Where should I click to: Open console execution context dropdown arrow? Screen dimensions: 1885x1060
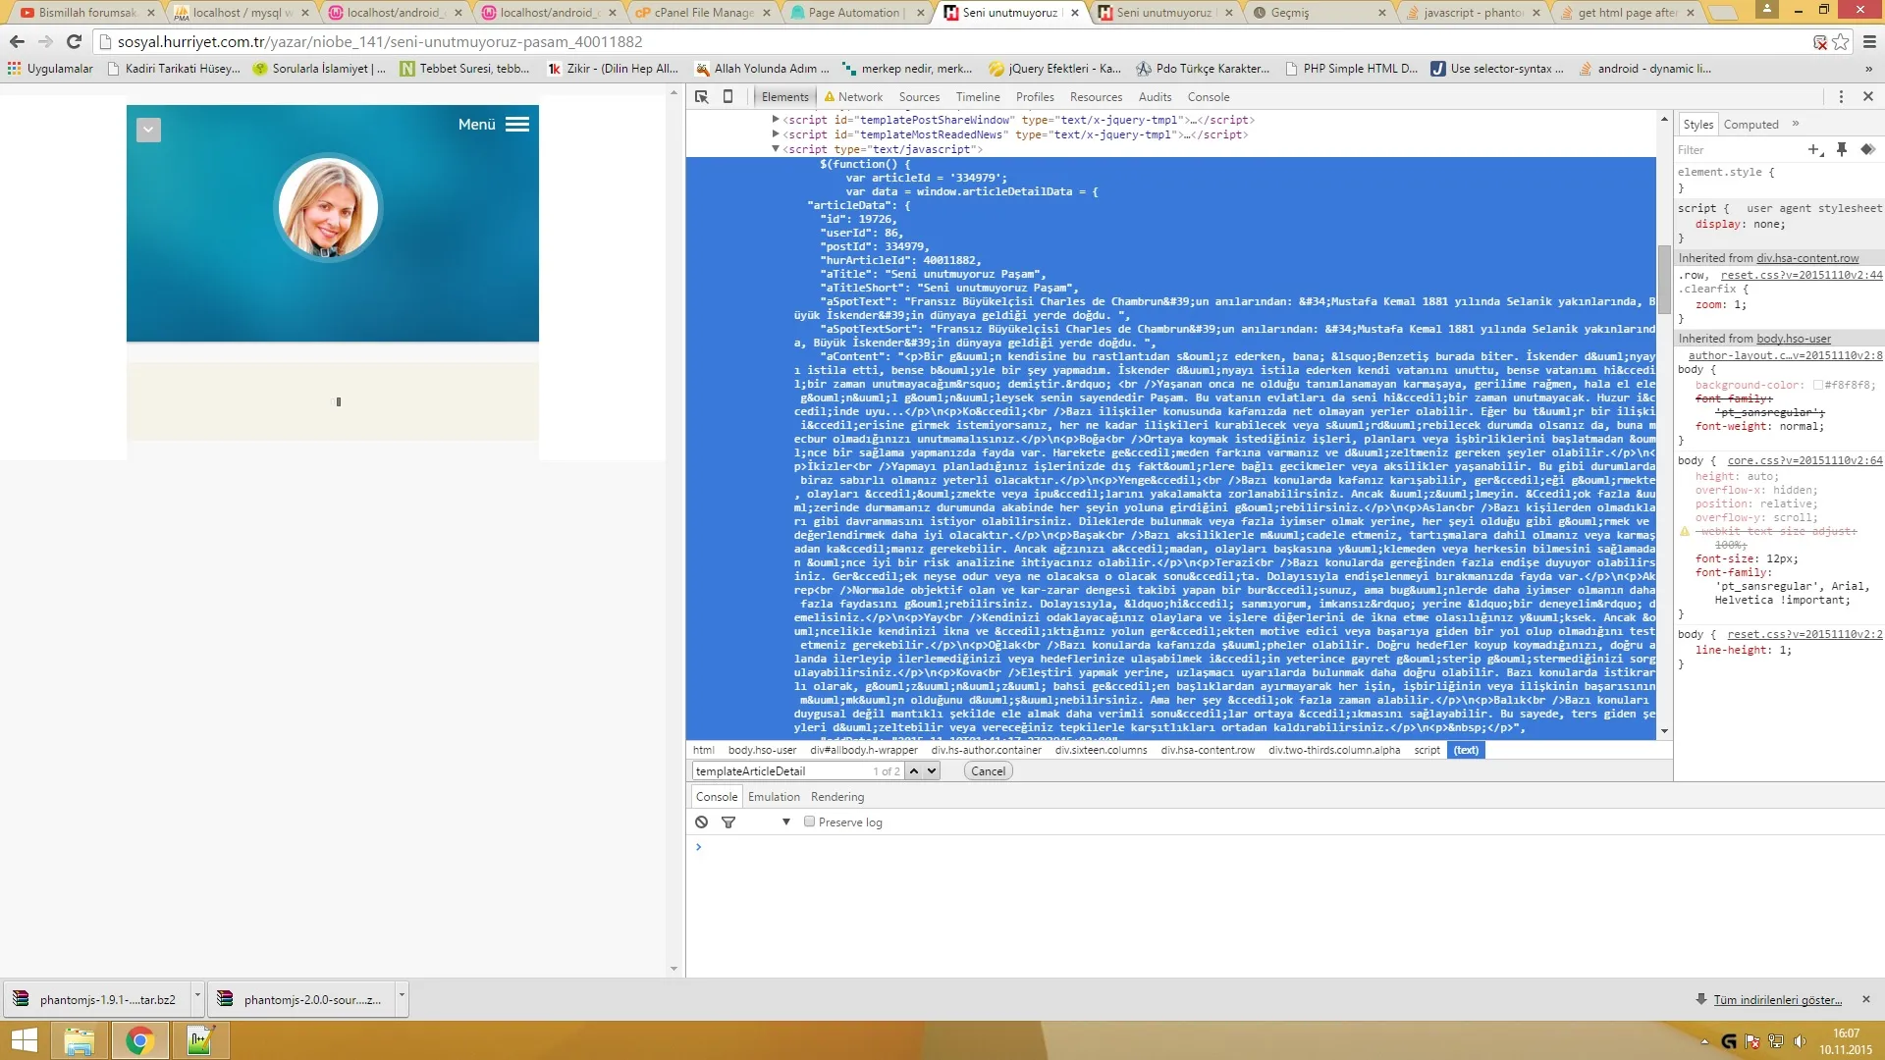click(785, 822)
